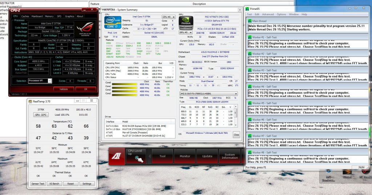
Task: Open the Update section in AI Suite
Action: point(207,156)
